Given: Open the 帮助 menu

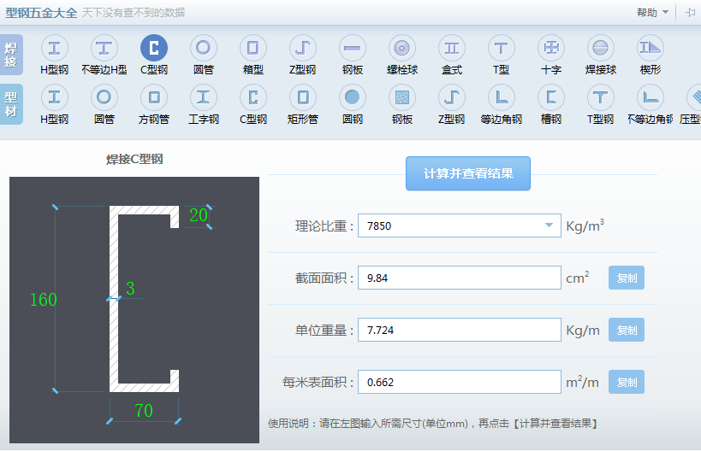Looking at the screenshot, I should coord(652,13).
